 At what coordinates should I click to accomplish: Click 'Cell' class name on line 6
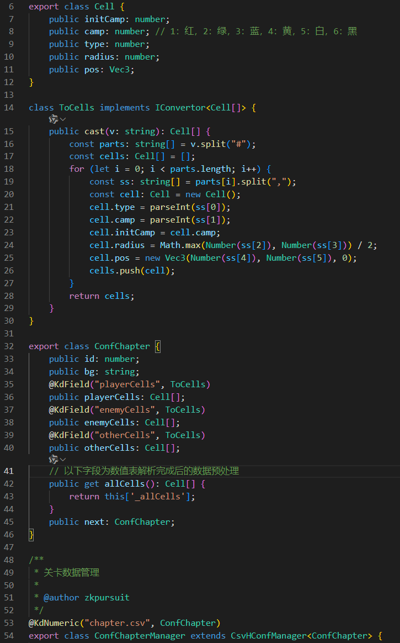tap(104, 7)
